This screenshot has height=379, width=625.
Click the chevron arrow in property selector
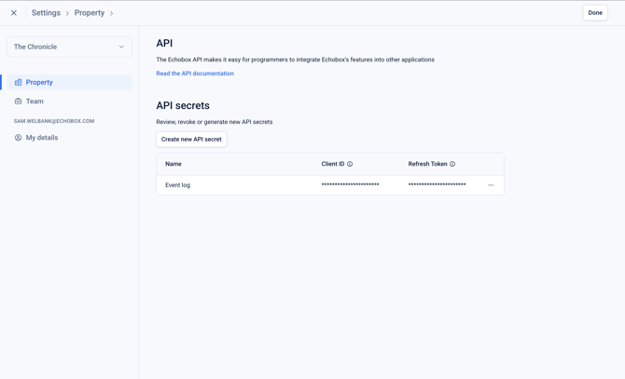pyautogui.click(x=121, y=47)
